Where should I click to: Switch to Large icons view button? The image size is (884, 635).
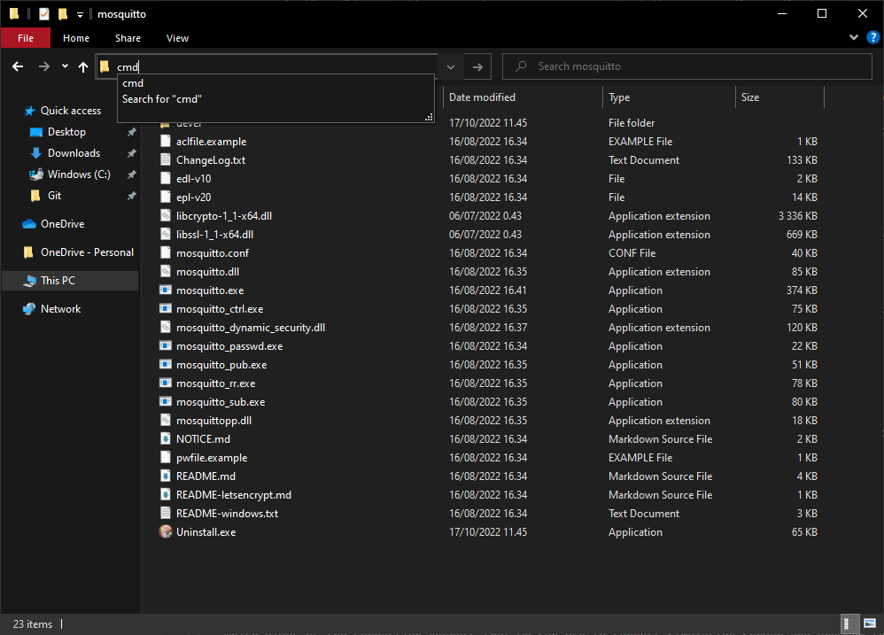click(870, 623)
